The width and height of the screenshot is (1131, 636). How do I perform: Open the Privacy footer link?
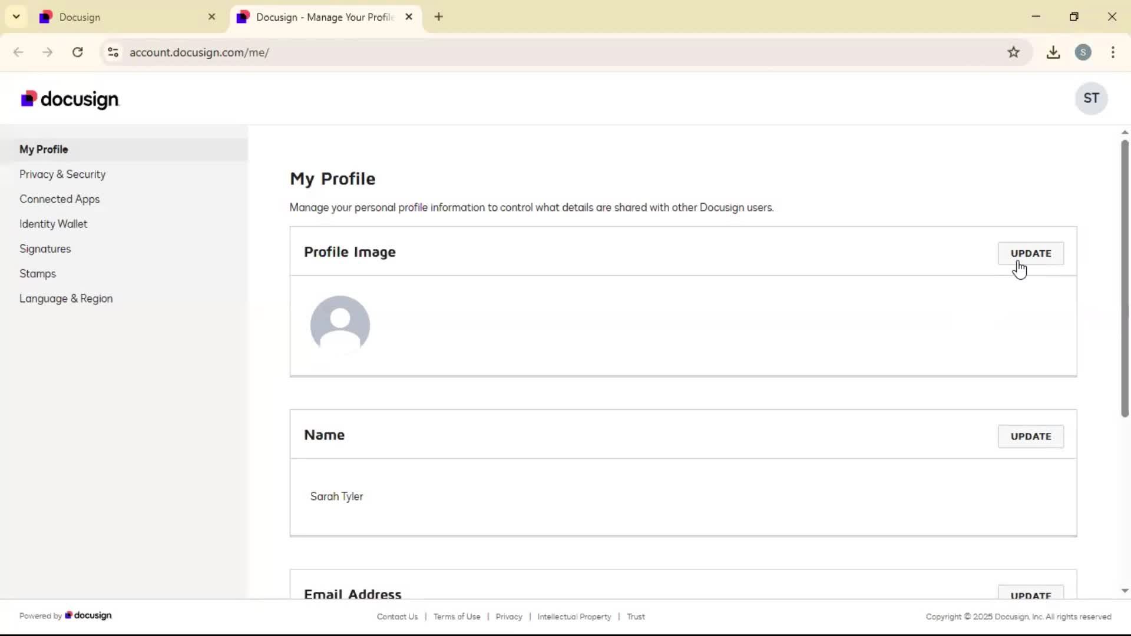[x=509, y=617]
